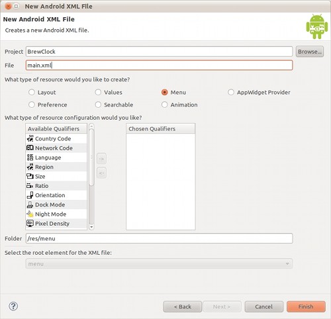Open help with the question mark icon
The height and width of the screenshot is (319, 331).
click(x=13, y=306)
